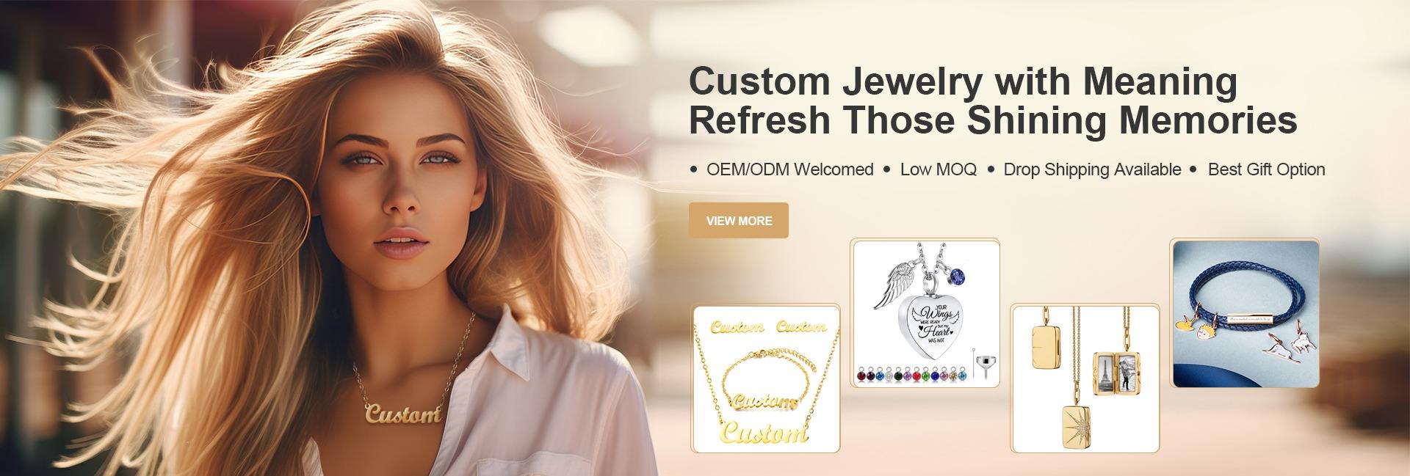Select the OEM/ODM Welcomed bullet text

pyautogui.click(x=789, y=169)
